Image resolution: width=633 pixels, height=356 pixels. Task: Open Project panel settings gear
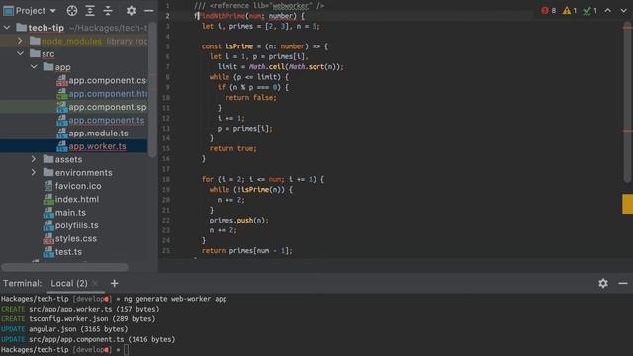click(131, 11)
